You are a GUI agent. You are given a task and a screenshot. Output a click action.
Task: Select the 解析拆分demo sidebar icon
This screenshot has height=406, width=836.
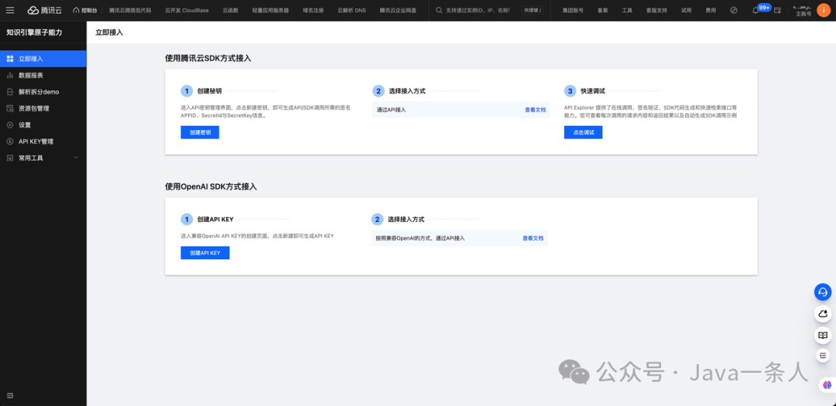point(9,92)
